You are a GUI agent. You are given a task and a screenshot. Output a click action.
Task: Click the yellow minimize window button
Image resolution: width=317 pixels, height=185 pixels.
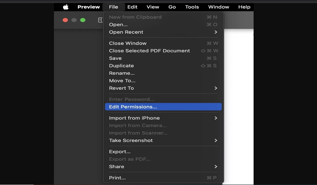point(74,20)
